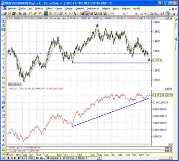
Task: Select the red text 'A' annotation tool
Action: pyautogui.click(x=3, y=145)
